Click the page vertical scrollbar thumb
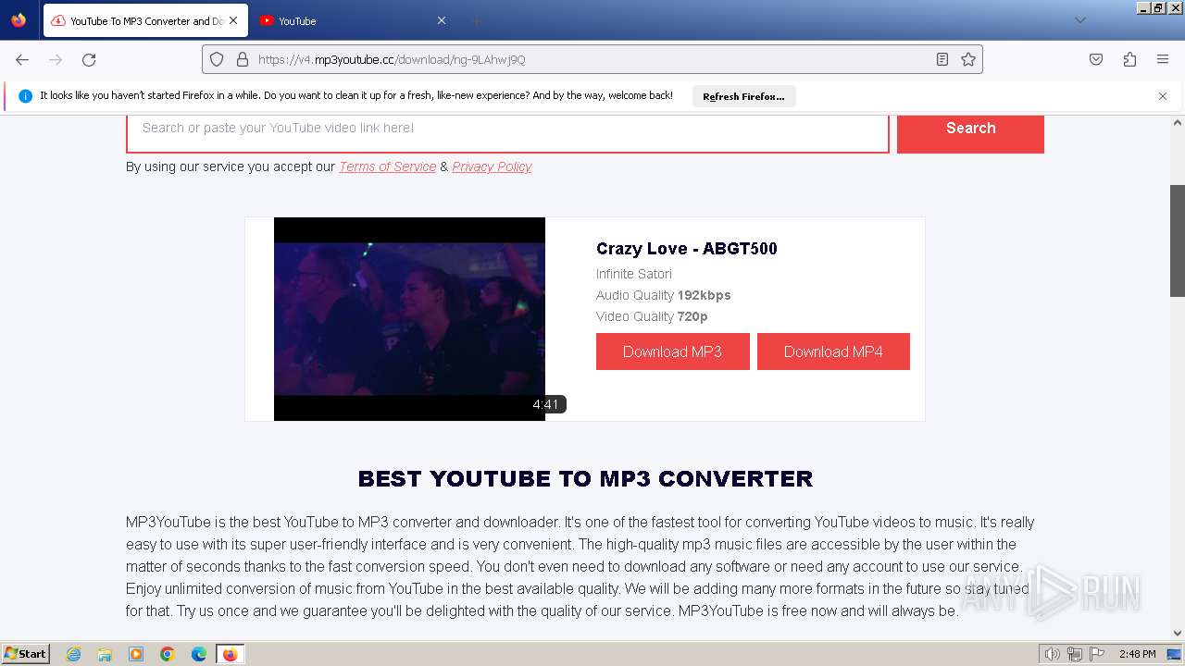Image resolution: width=1185 pixels, height=666 pixels. click(1178, 240)
